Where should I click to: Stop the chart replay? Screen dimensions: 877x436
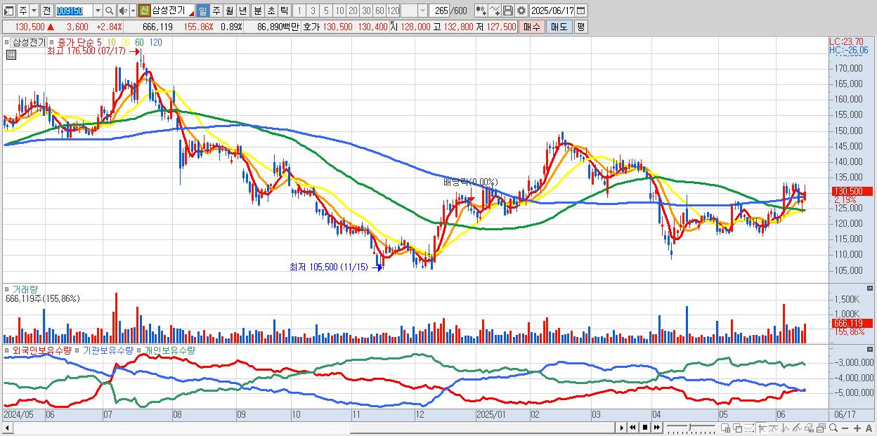coord(644,428)
